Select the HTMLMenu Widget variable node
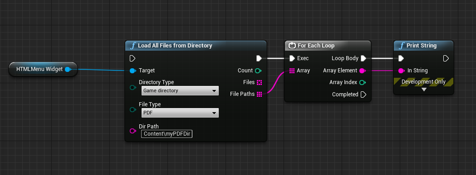Image resolution: width=476 pixels, height=175 pixels. pos(43,69)
